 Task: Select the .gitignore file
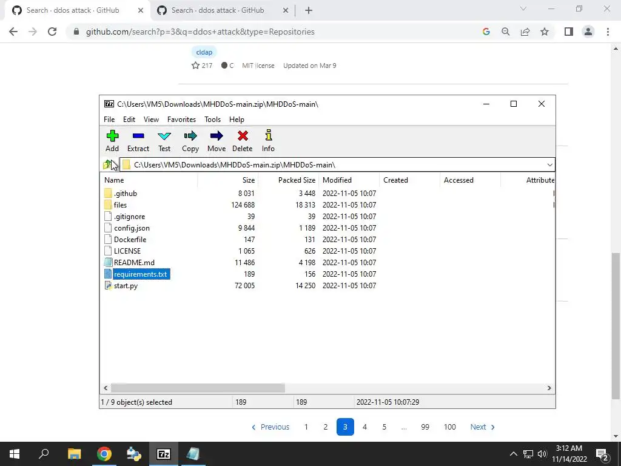point(130,217)
